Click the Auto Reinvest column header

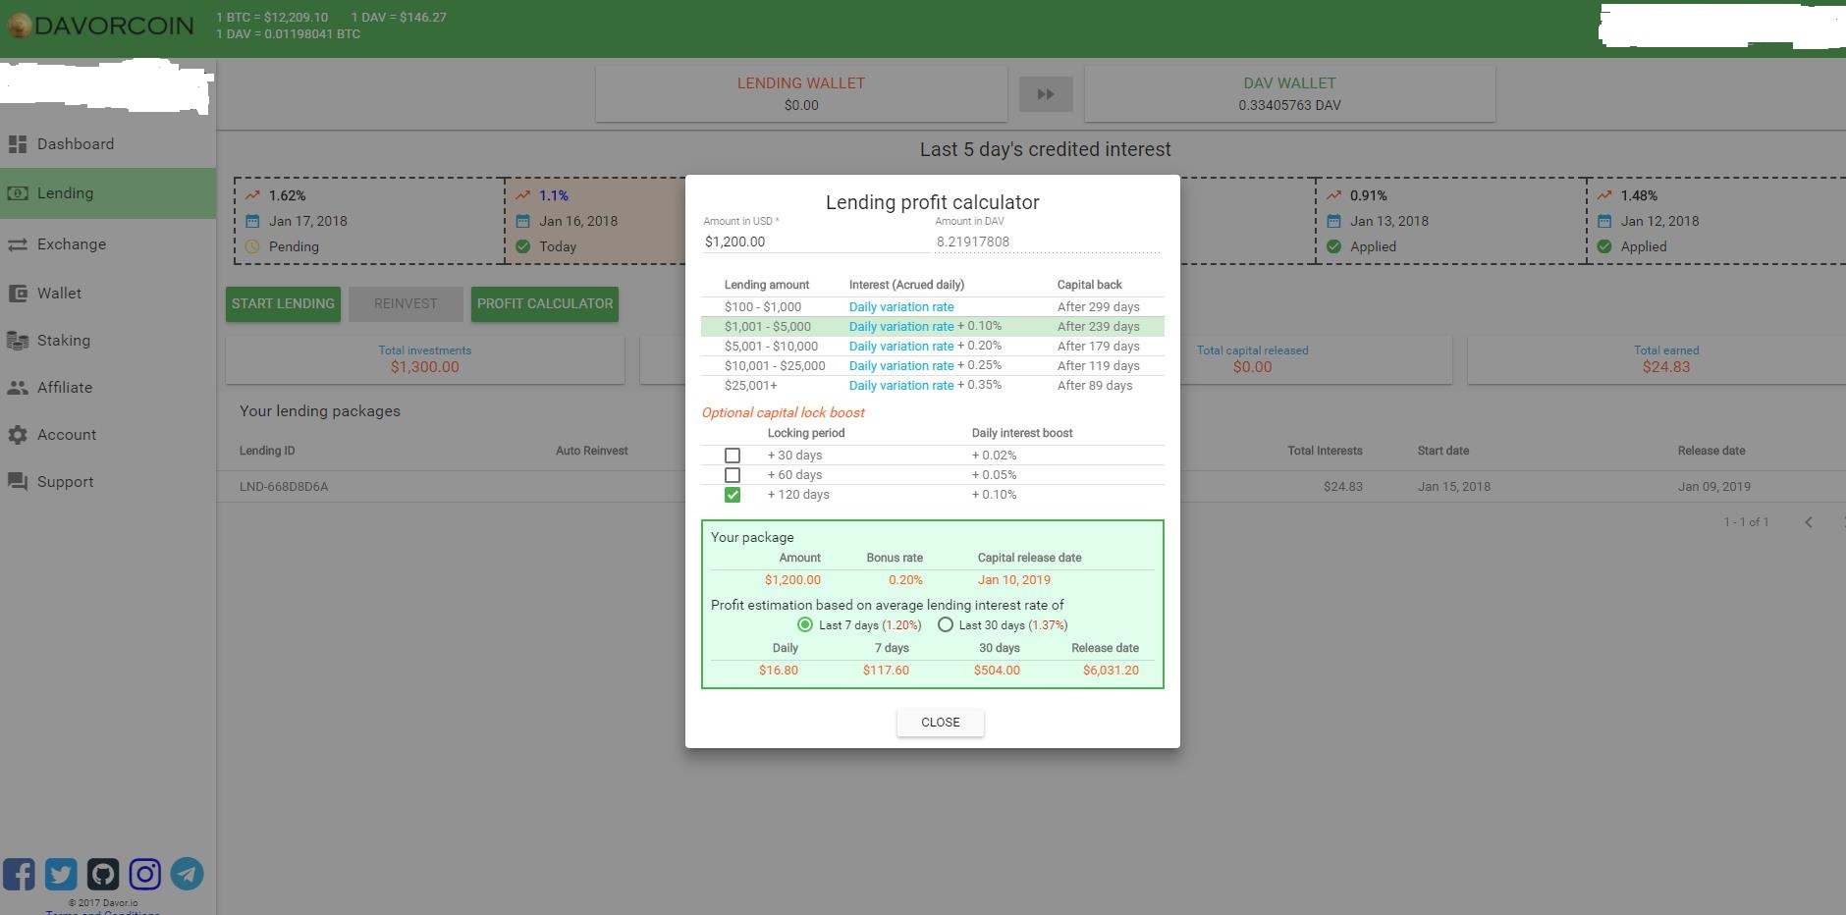click(592, 451)
